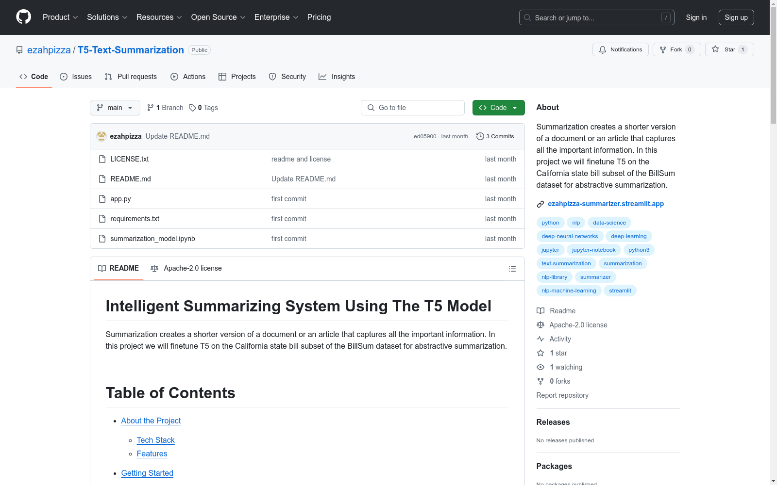
Task: Click the jupyter-notebook topic tag
Action: pyautogui.click(x=593, y=250)
